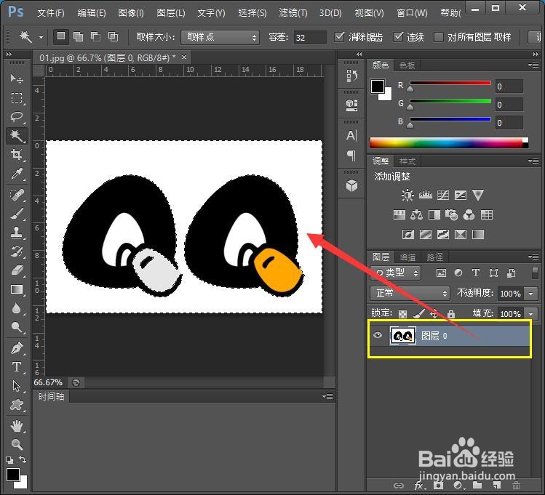Open the Filter menu
This screenshot has height=495, width=545.
pyautogui.click(x=293, y=13)
